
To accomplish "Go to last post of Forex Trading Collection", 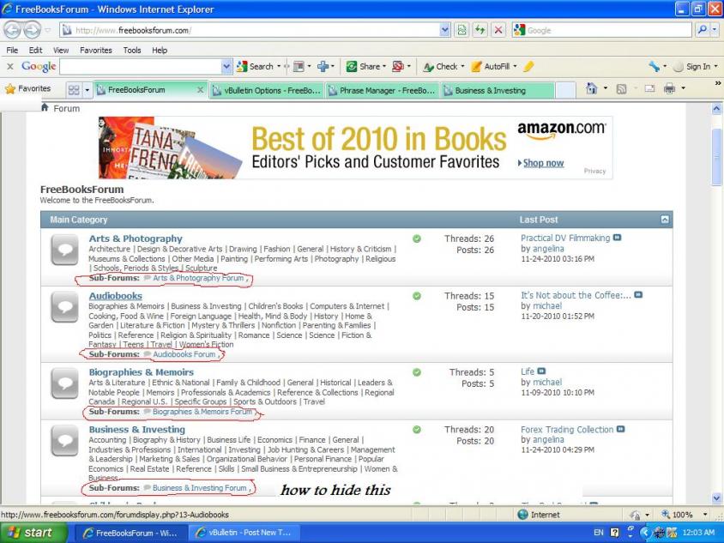I will click(x=620, y=429).
